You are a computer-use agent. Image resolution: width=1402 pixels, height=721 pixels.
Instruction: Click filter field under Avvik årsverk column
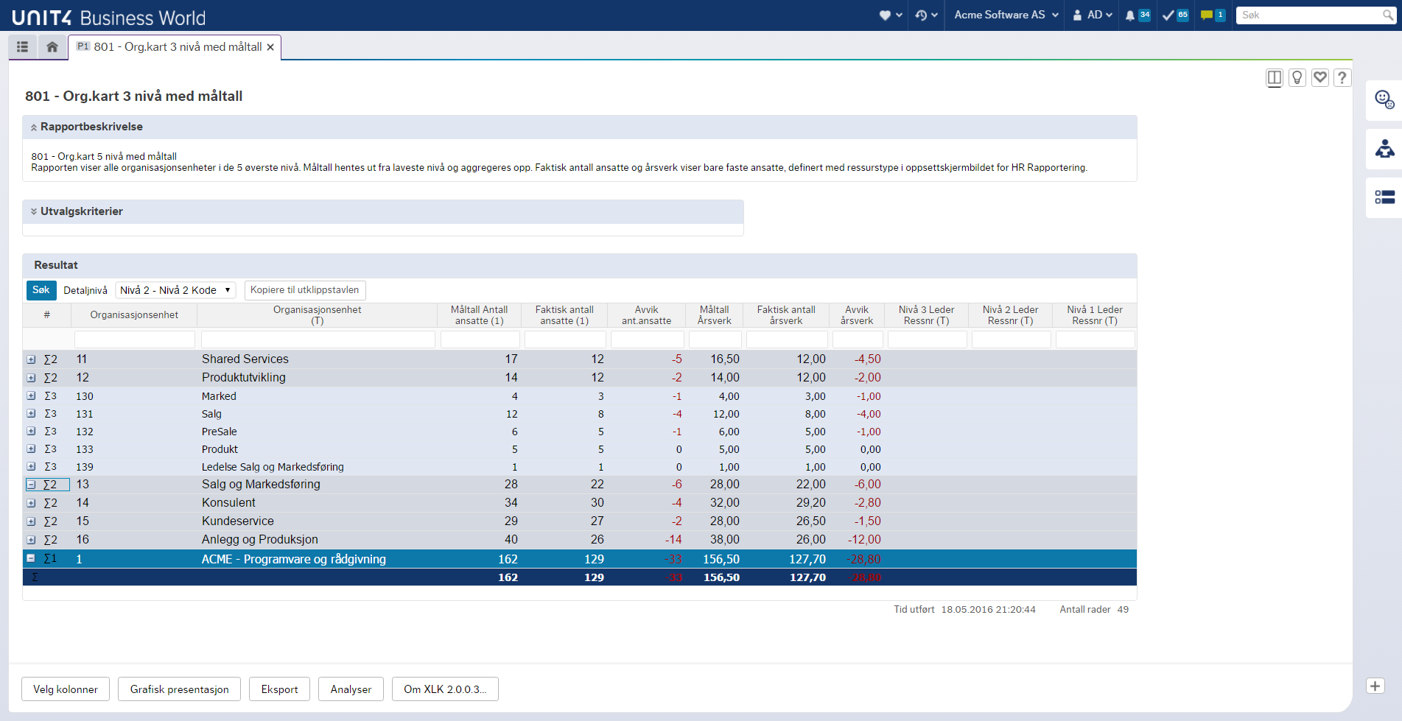[x=858, y=340]
